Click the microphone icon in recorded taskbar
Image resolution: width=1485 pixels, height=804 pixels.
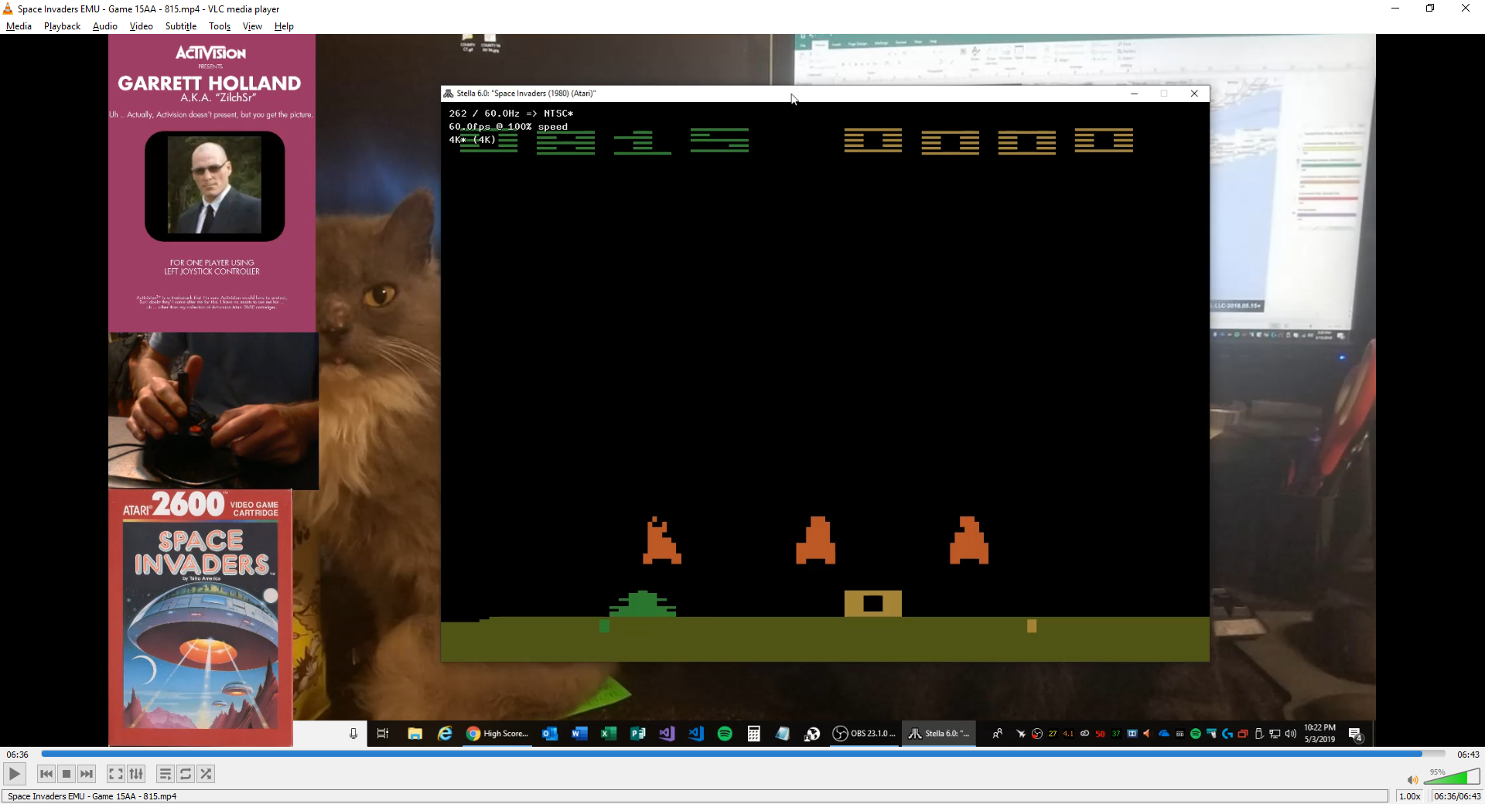[x=353, y=734]
